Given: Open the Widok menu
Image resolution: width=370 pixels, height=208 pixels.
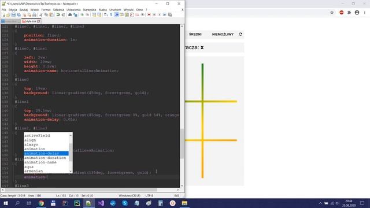Looking at the screenshot, I should point(35,10).
